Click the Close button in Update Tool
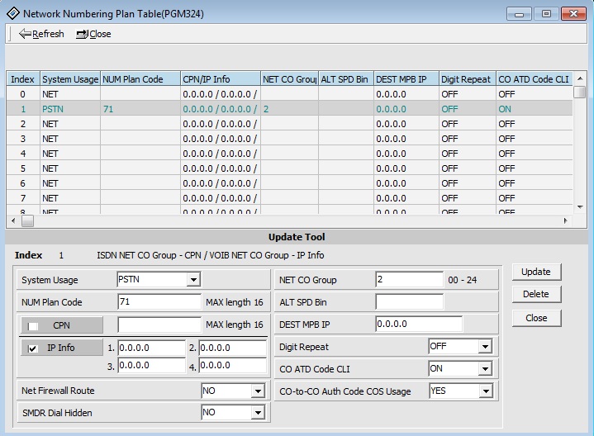This screenshot has height=436, width=594. coord(535,318)
